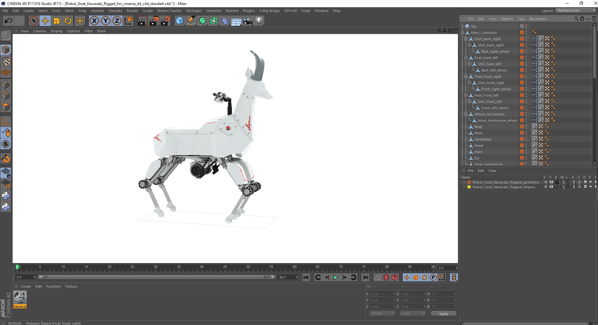
Task: Collapse the Foot_front_right tree node
Action: point(466,77)
